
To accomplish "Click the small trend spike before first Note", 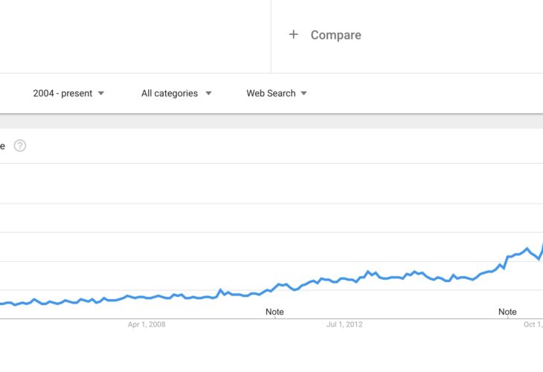I will click(x=220, y=290).
